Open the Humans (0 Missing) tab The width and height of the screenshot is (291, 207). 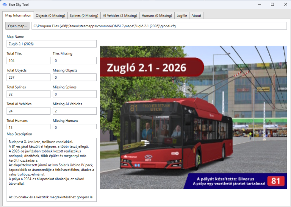[x=157, y=16]
